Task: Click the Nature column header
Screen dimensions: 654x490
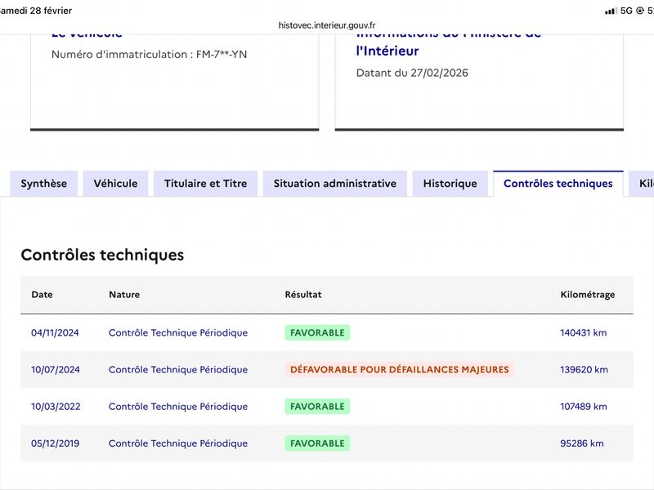Action: [x=124, y=295]
